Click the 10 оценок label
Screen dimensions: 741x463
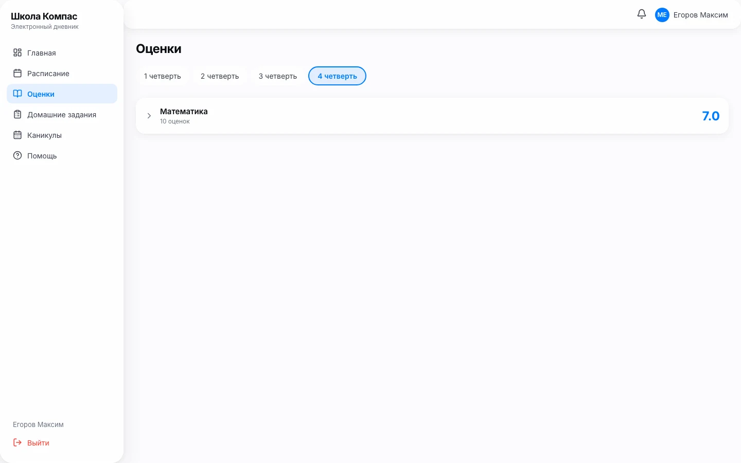pos(175,121)
